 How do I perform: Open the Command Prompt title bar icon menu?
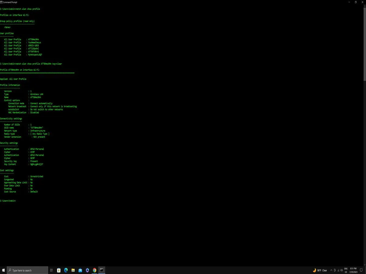(x=2, y=2)
